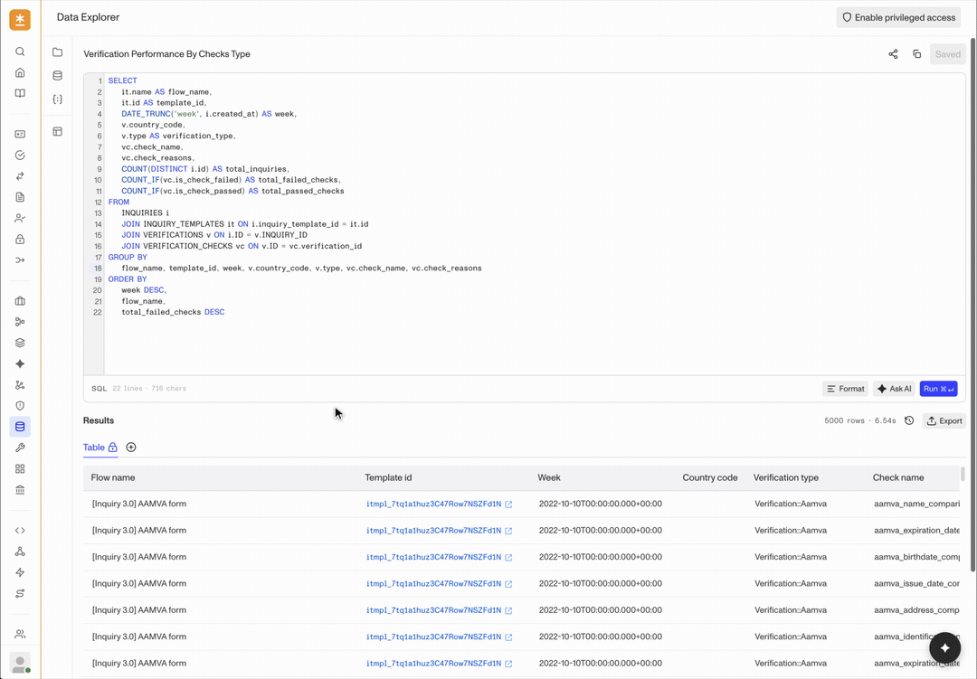The height and width of the screenshot is (679, 977).
Task: Open the database cylinder icon in Data Explorer panel
Action: pos(57,75)
